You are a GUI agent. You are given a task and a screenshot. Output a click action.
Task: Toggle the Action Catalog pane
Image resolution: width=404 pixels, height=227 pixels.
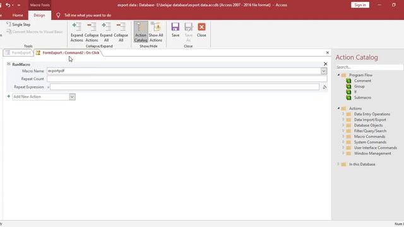(x=141, y=32)
